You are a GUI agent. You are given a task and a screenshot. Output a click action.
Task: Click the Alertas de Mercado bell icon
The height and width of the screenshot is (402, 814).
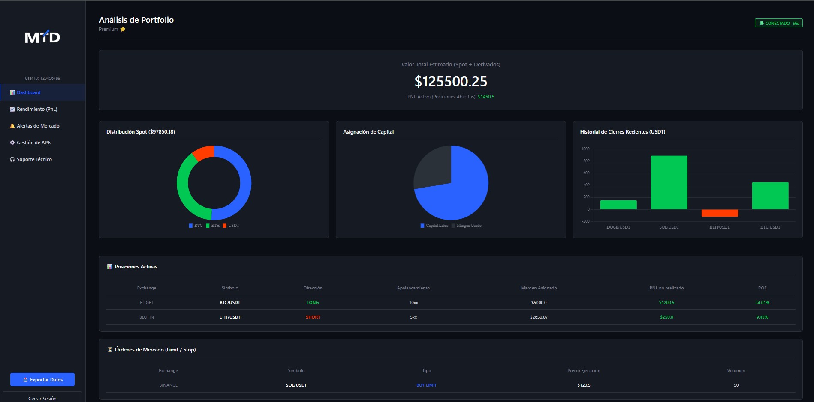[12, 126]
